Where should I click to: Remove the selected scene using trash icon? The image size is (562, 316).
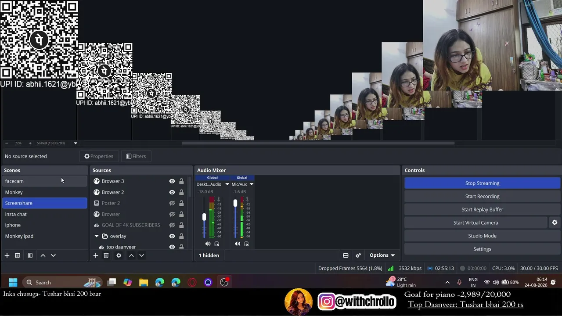click(18, 255)
